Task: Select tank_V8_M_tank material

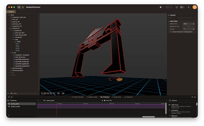Action: (20, 57)
